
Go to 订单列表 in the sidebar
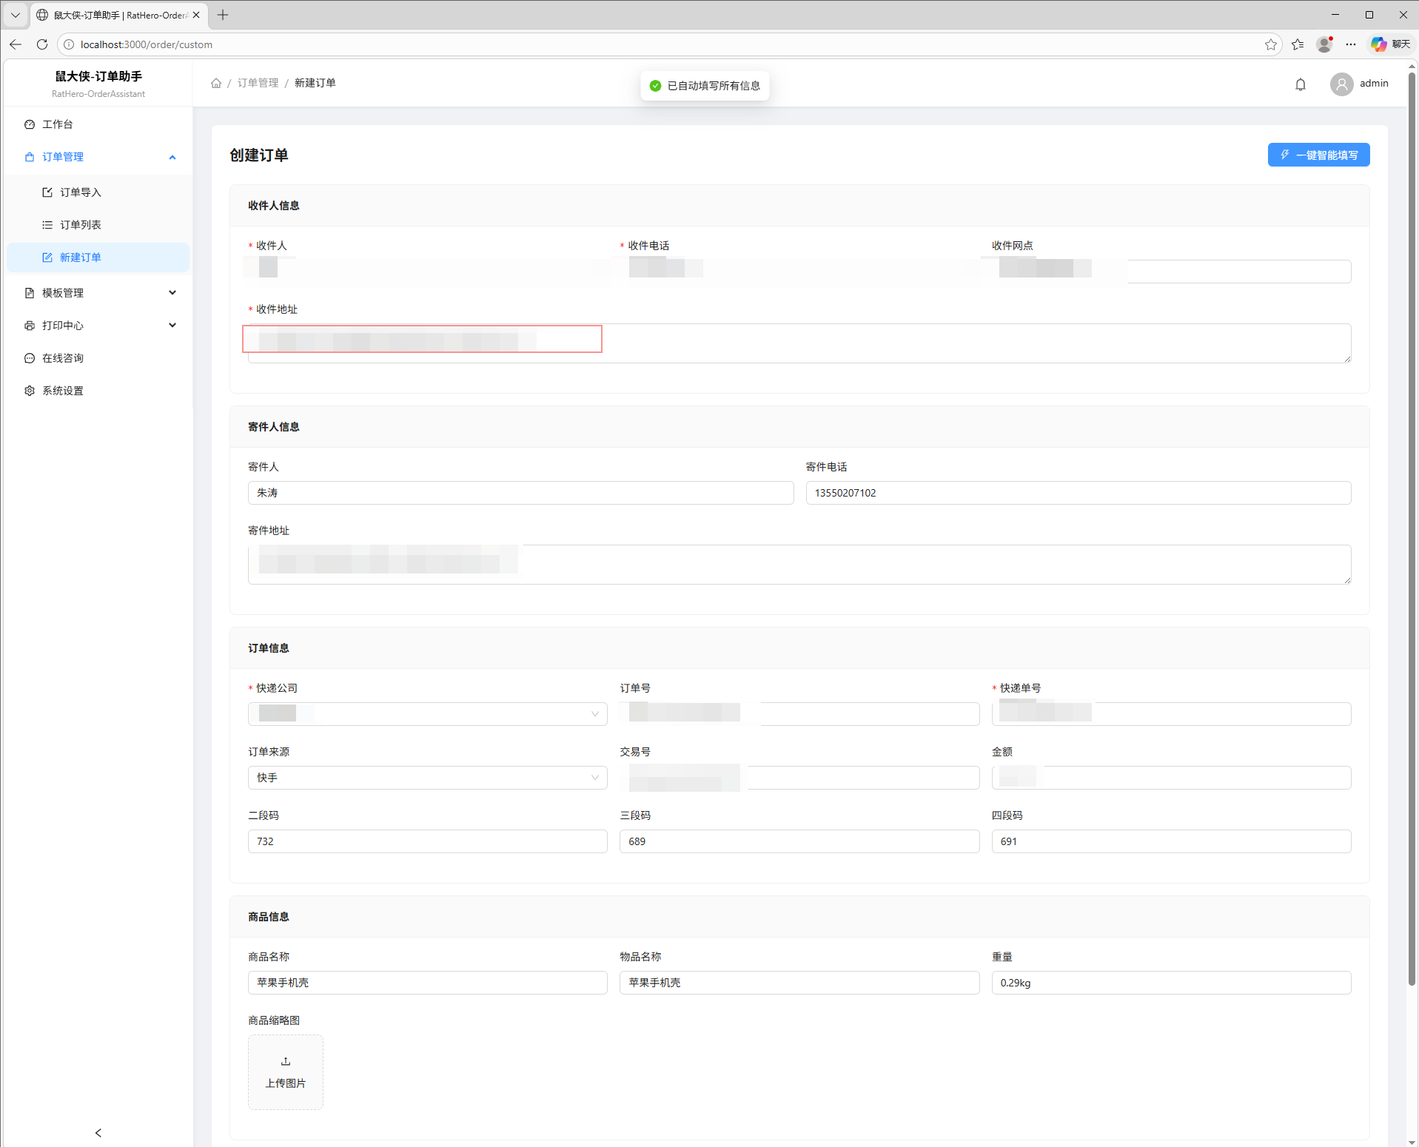[81, 225]
